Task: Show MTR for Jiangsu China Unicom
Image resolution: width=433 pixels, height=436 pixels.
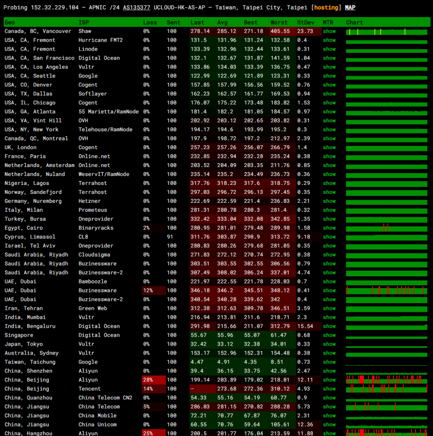Action: click(x=329, y=424)
